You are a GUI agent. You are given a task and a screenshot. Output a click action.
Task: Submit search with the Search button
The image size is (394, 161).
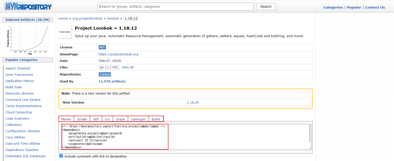(266, 7)
